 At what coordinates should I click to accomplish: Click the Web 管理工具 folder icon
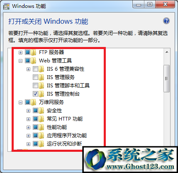[x=34, y=61]
